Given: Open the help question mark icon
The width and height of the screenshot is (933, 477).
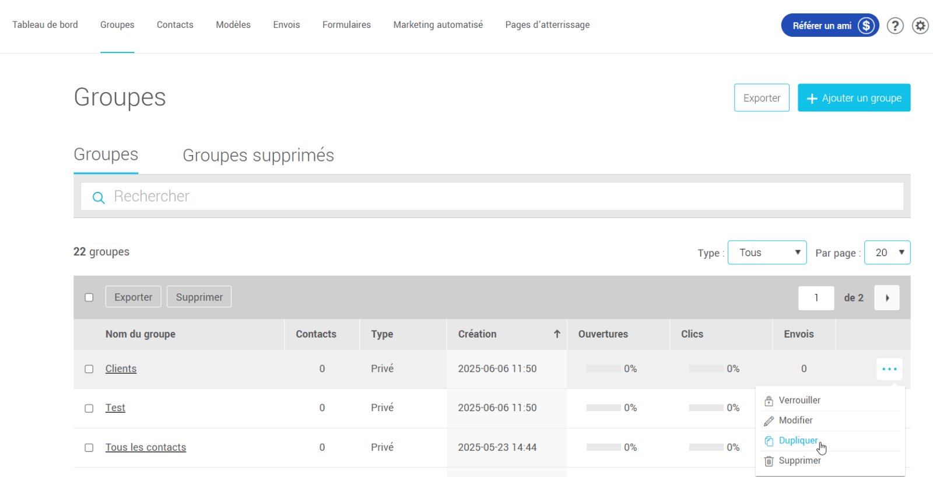Looking at the screenshot, I should (x=895, y=26).
